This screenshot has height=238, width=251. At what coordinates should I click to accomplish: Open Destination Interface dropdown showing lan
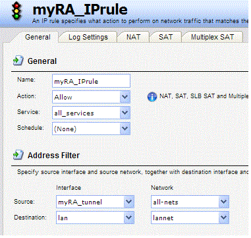(x=95, y=218)
